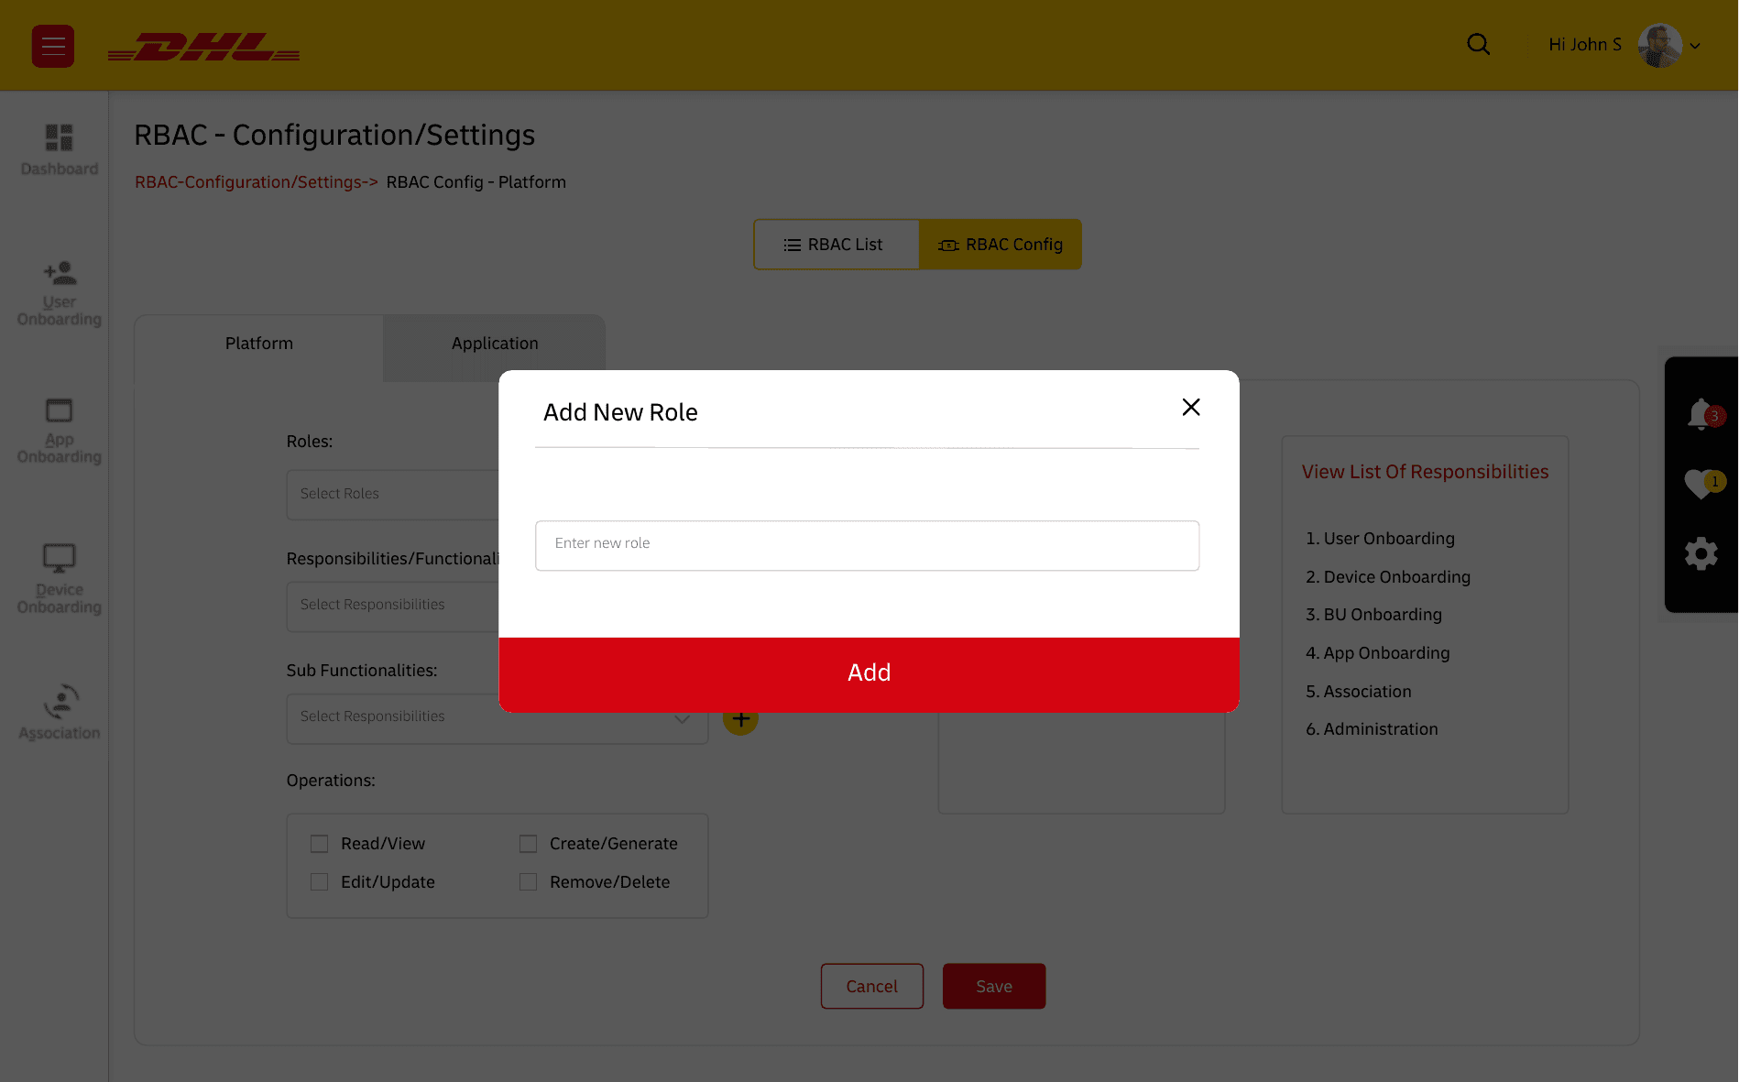Close the Add New Role dialog

click(x=1191, y=407)
